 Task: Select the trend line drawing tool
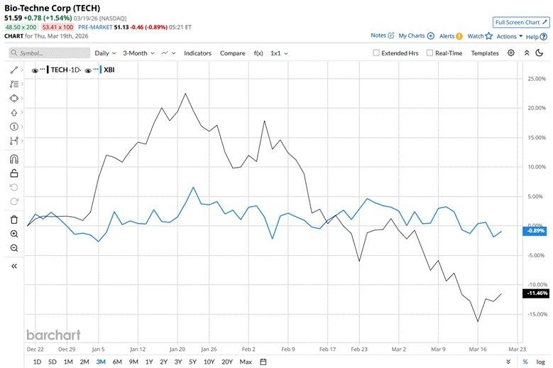13,70
